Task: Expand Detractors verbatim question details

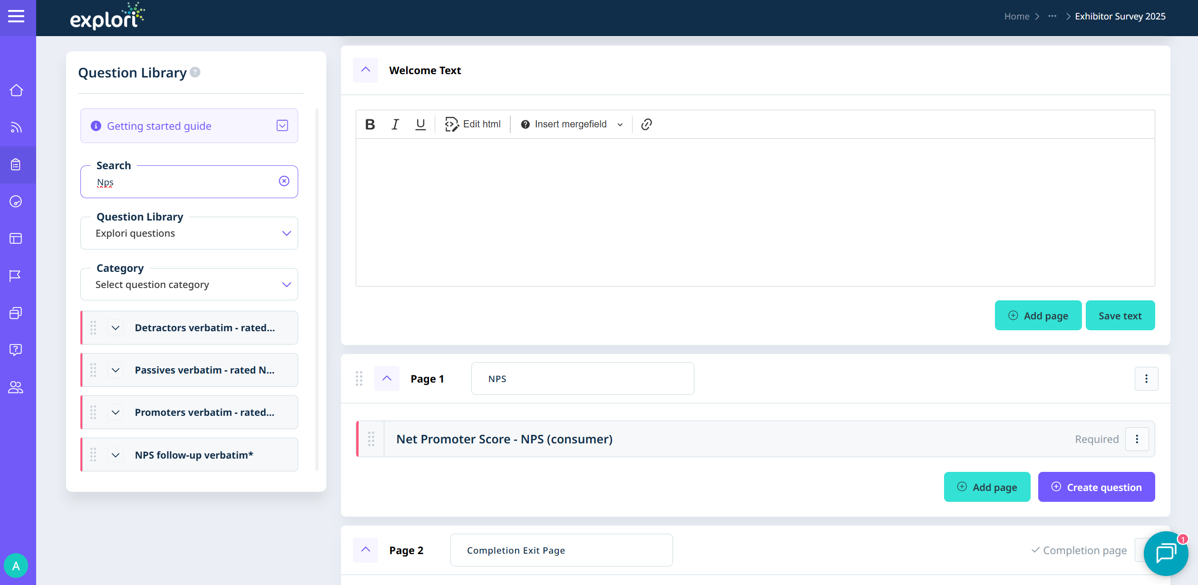Action: [116, 328]
